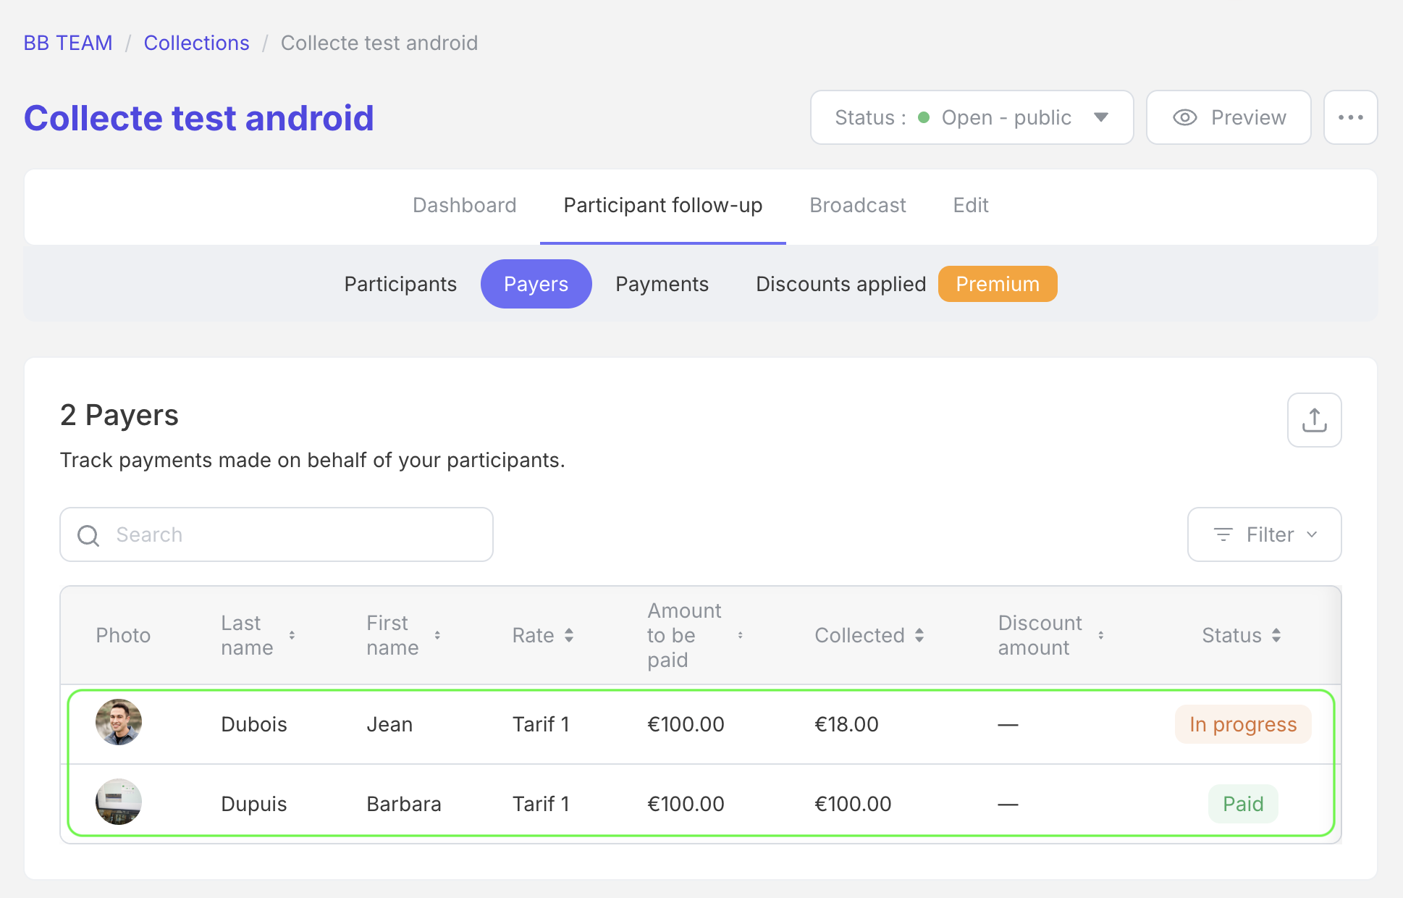Sort the Status column
The width and height of the screenshot is (1403, 898).
click(x=1276, y=635)
